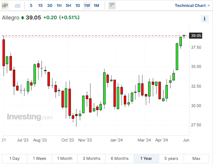The height and width of the screenshot is (166, 213).
Task: Click the 1 Month range button
Action: tap(65, 159)
